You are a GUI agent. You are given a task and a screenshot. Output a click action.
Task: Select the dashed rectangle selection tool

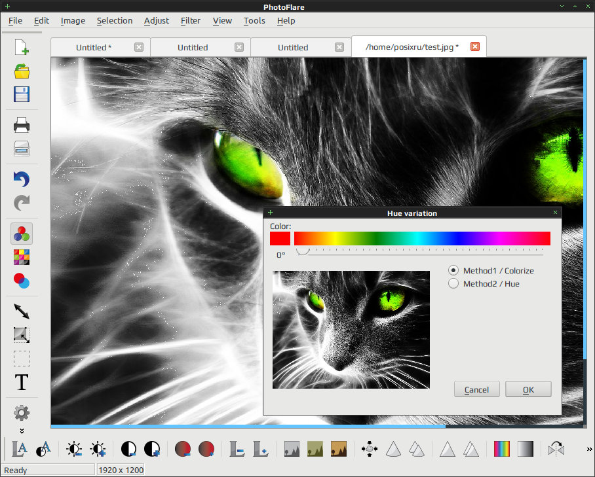tap(22, 359)
